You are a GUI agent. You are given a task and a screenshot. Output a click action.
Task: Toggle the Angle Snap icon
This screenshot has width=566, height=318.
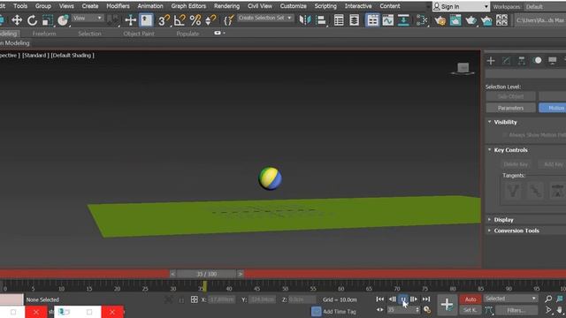click(179, 20)
